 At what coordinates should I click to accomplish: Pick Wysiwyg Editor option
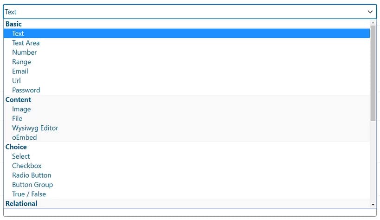click(x=35, y=128)
